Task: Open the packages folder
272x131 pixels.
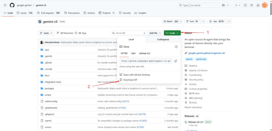Action: click(49, 88)
